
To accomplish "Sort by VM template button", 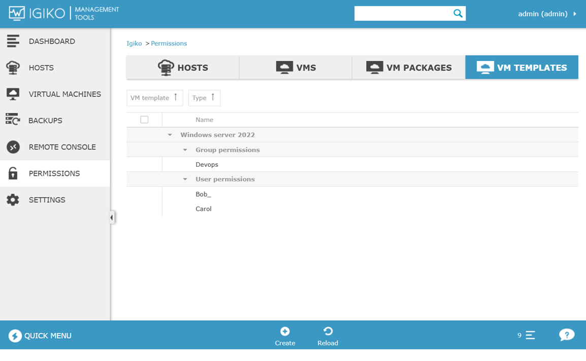I will (x=154, y=98).
